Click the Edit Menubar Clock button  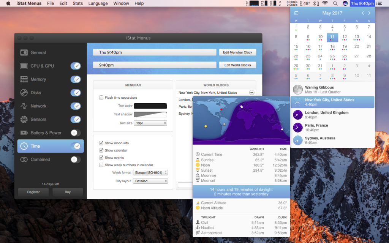[x=237, y=52]
